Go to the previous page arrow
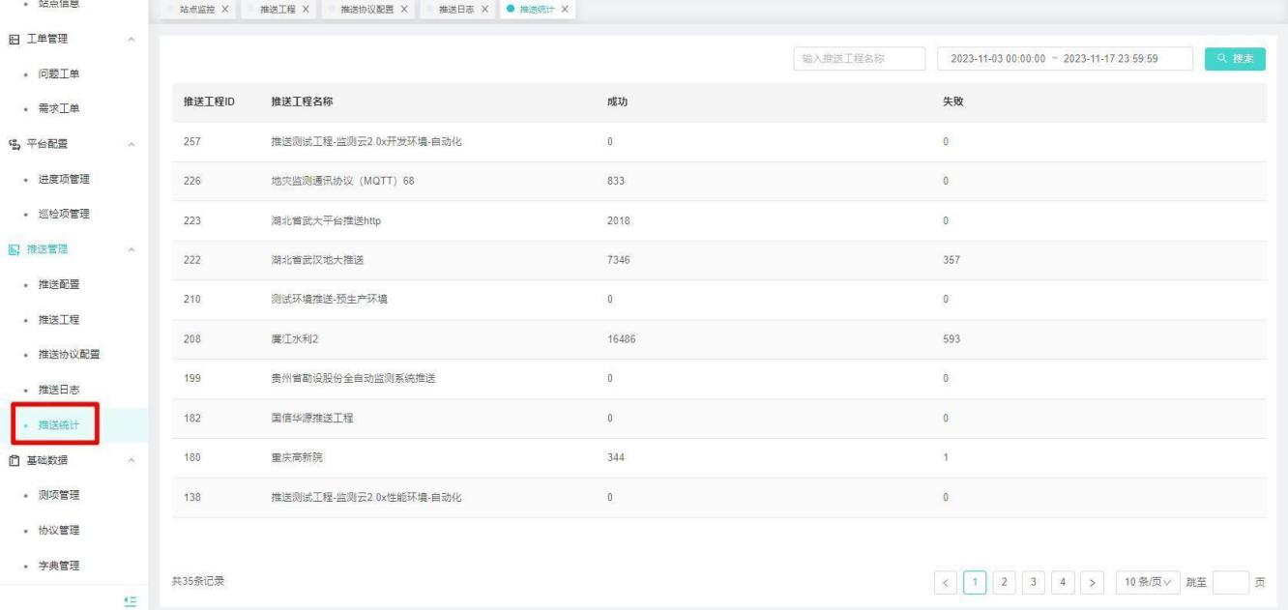This screenshot has height=610, width=1288. click(948, 582)
